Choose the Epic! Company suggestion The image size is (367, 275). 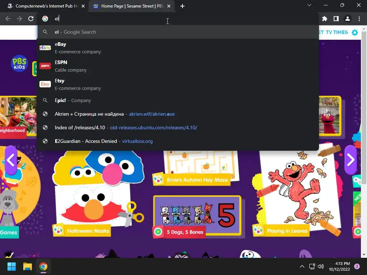(178, 100)
